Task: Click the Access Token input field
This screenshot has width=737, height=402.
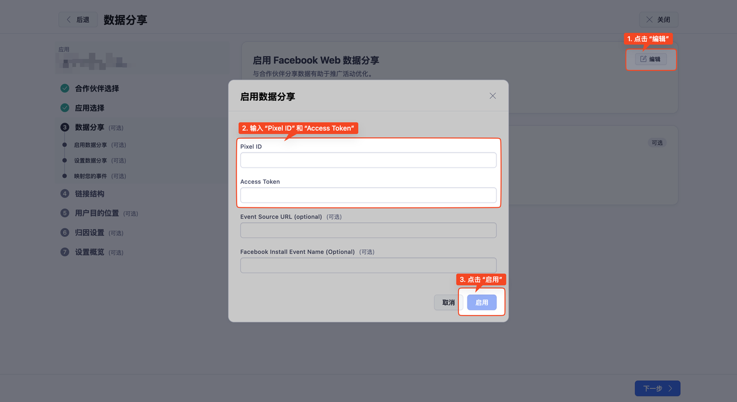Action: point(368,195)
